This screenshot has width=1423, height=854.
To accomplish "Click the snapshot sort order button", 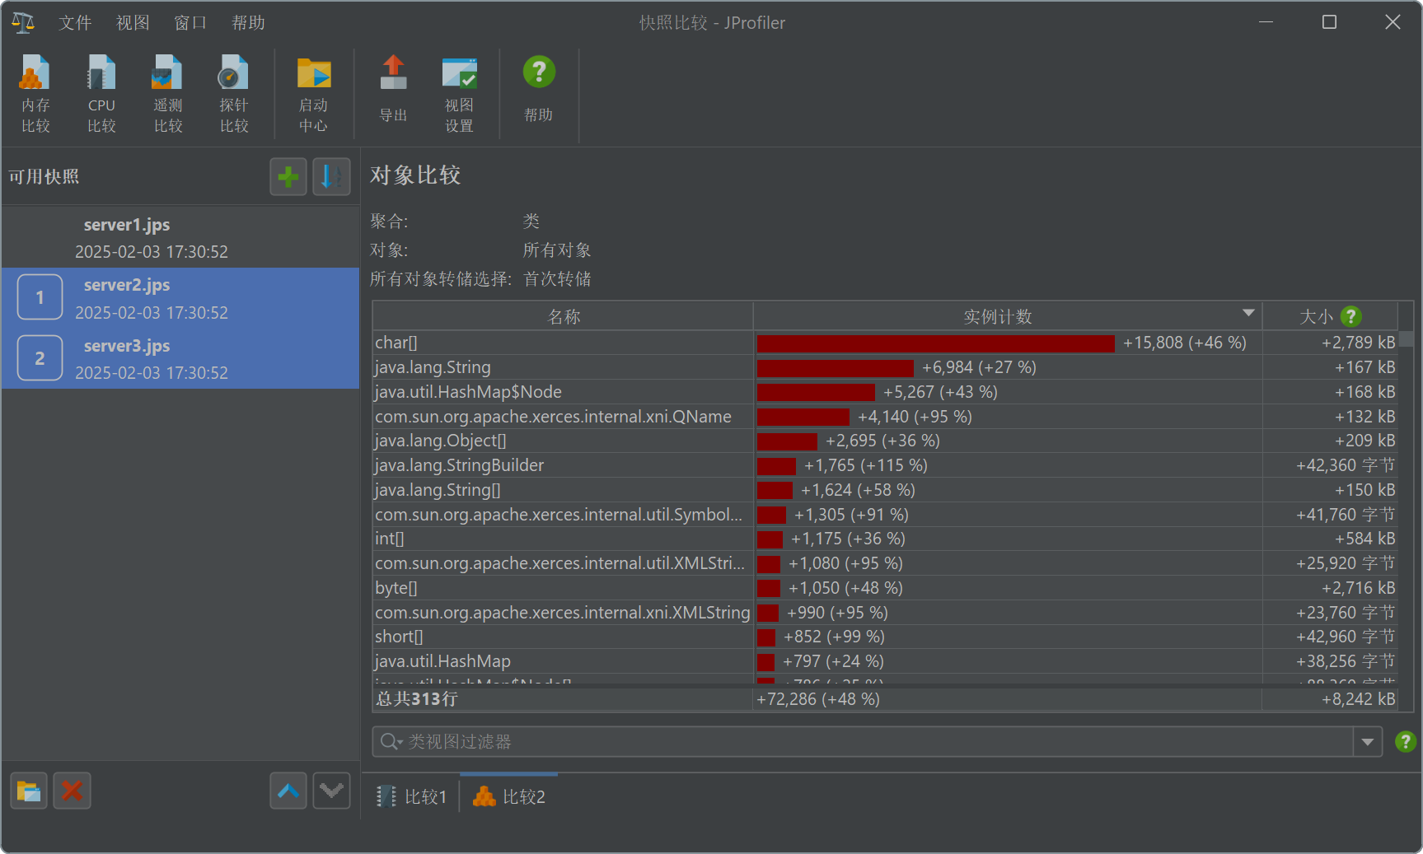I will (x=331, y=176).
